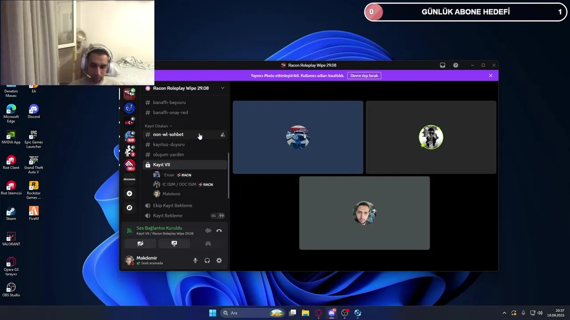Viewport: 570px width, 320px height.
Task: Select the Kayıt VII voice channel
Action: click(185, 164)
